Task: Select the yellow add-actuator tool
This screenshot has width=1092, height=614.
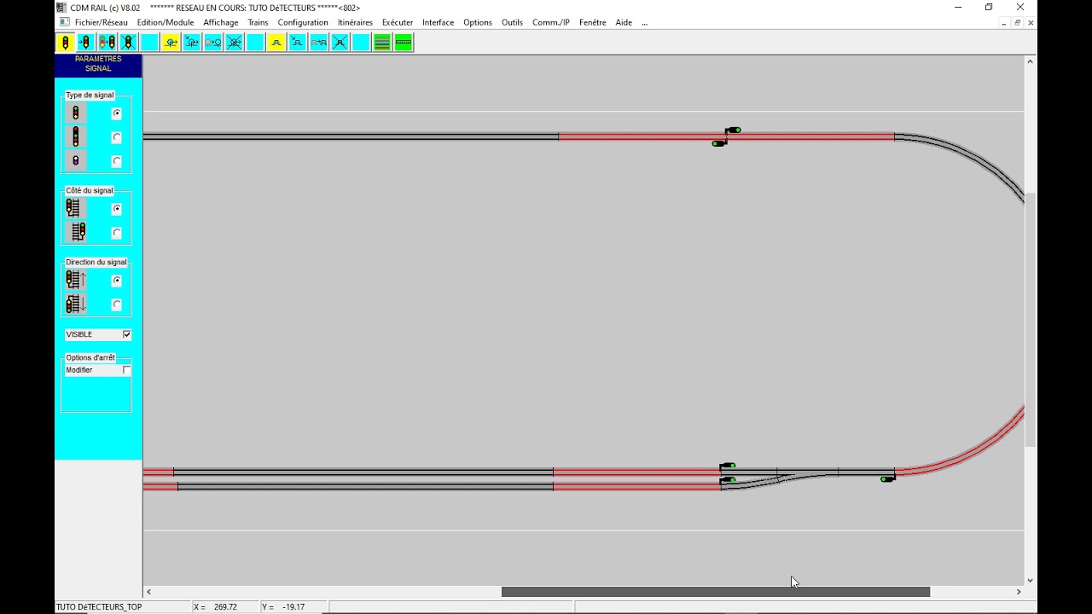Action: 171,42
